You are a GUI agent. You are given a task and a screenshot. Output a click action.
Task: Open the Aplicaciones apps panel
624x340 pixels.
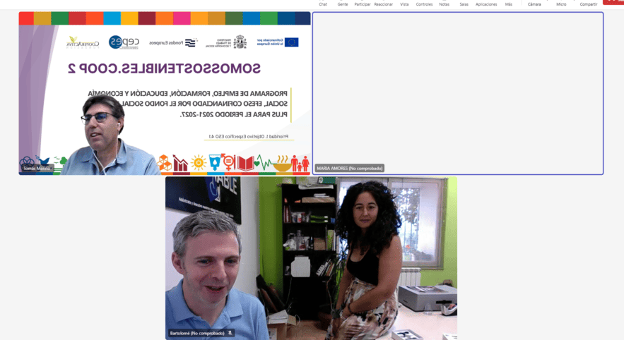(x=486, y=4)
